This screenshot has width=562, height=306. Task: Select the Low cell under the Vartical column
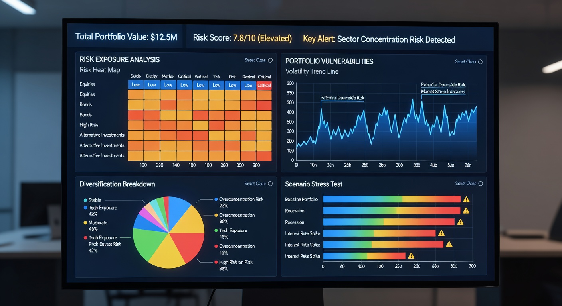pyautogui.click(x=200, y=85)
